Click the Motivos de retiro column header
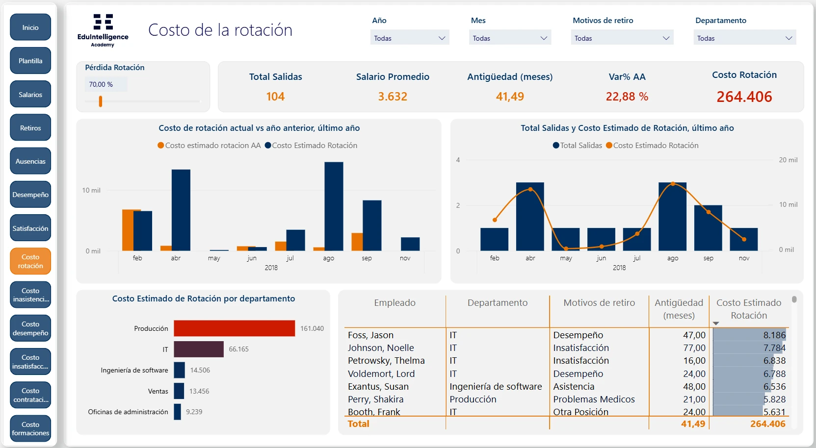816x448 pixels. point(599,303)
